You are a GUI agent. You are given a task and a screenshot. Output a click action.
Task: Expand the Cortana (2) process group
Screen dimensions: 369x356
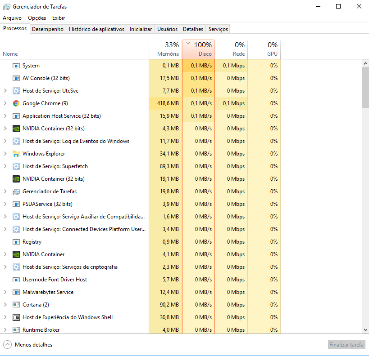(x=5, y=305)
